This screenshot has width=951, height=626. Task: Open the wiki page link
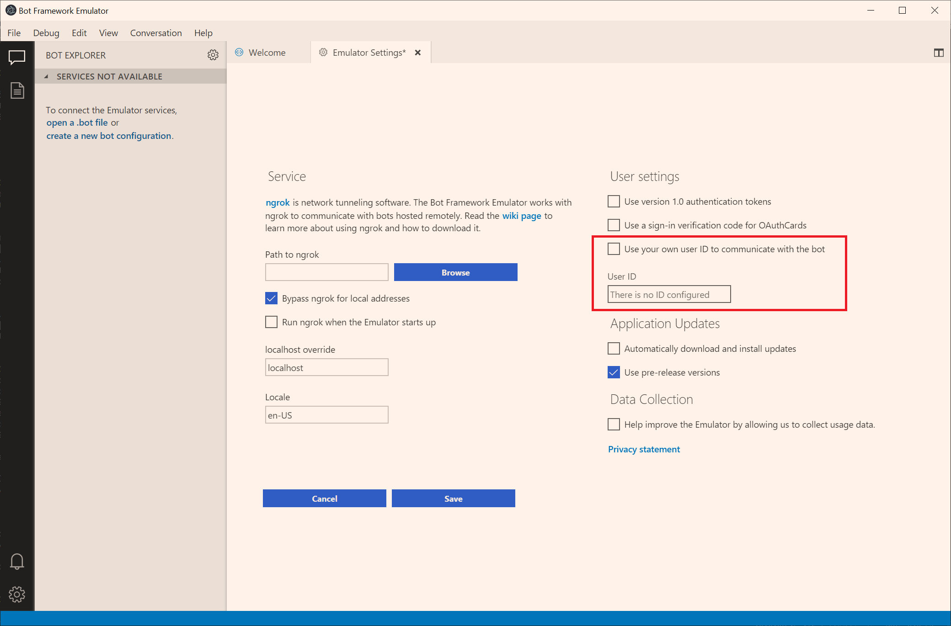(522, 216)
